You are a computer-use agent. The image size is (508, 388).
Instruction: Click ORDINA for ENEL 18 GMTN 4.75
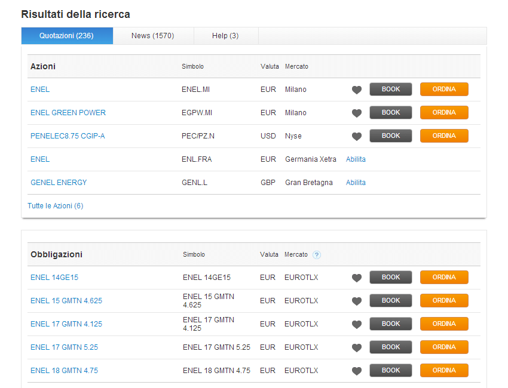tap(444, 371)
